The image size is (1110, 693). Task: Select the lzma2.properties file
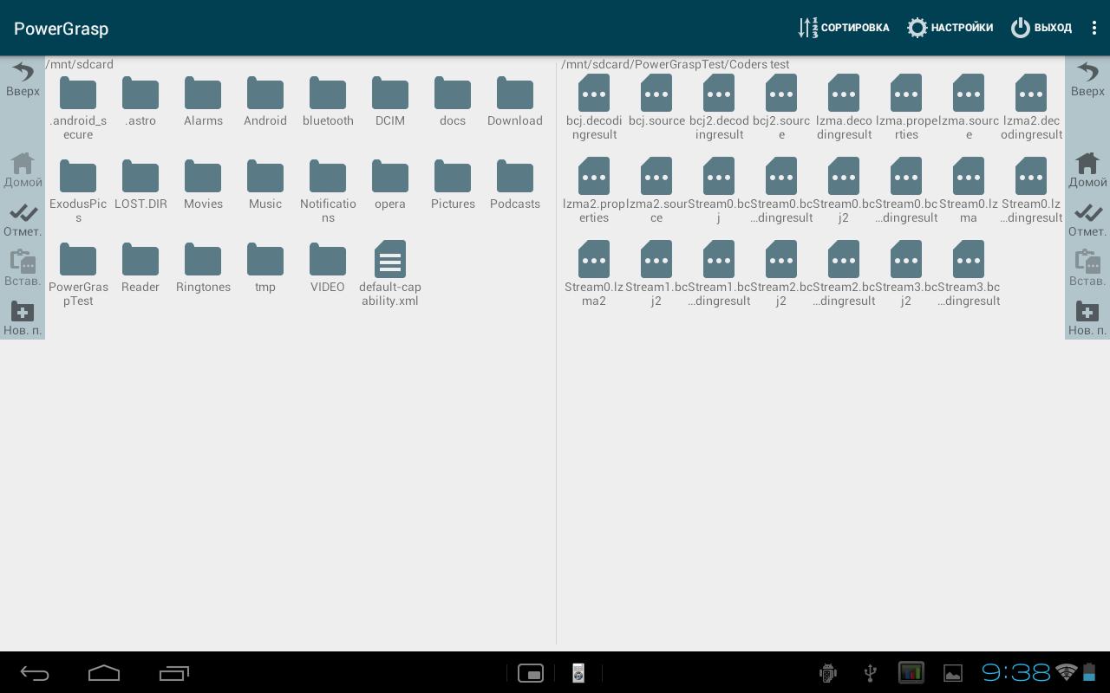[594, 191]
